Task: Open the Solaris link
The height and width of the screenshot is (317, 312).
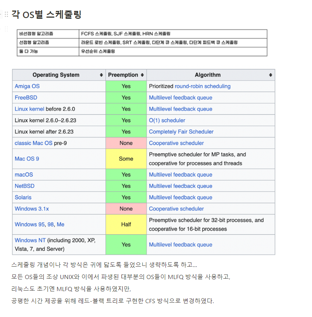Action: pos(23,197)
